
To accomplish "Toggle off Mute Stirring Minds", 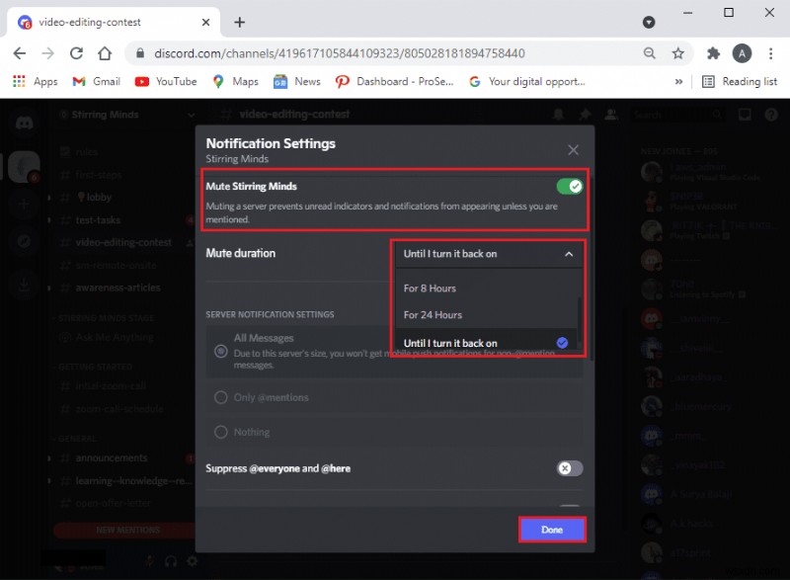I will click(x=569, y=185).
